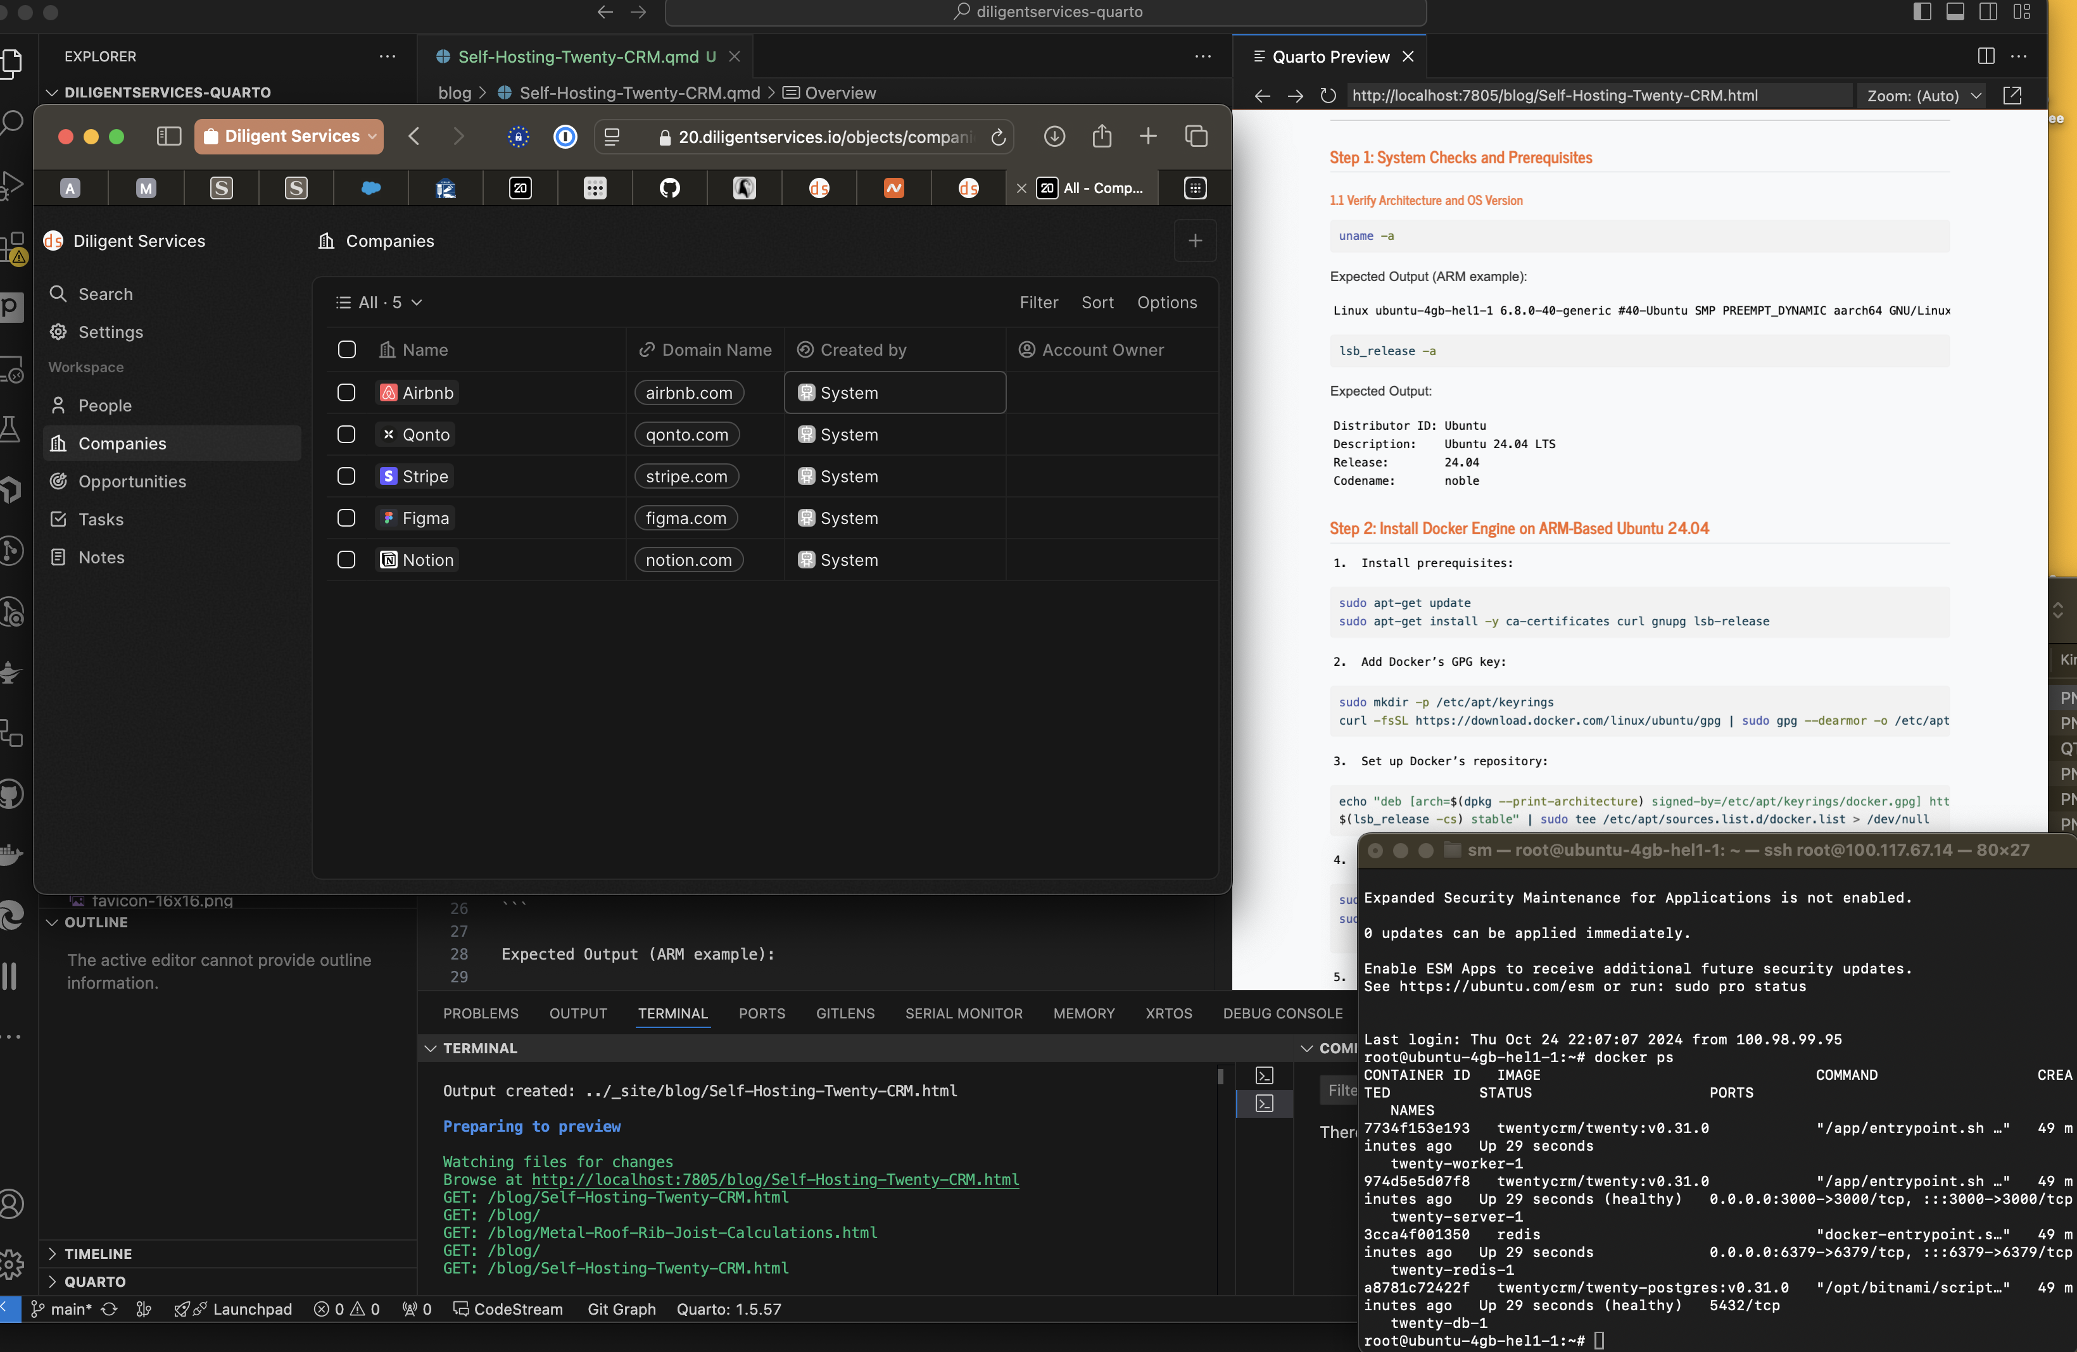Toggle VS Code primary sidebar layout
The height and width of the screenshot is (1352, 2077).
coord(1922,11)
